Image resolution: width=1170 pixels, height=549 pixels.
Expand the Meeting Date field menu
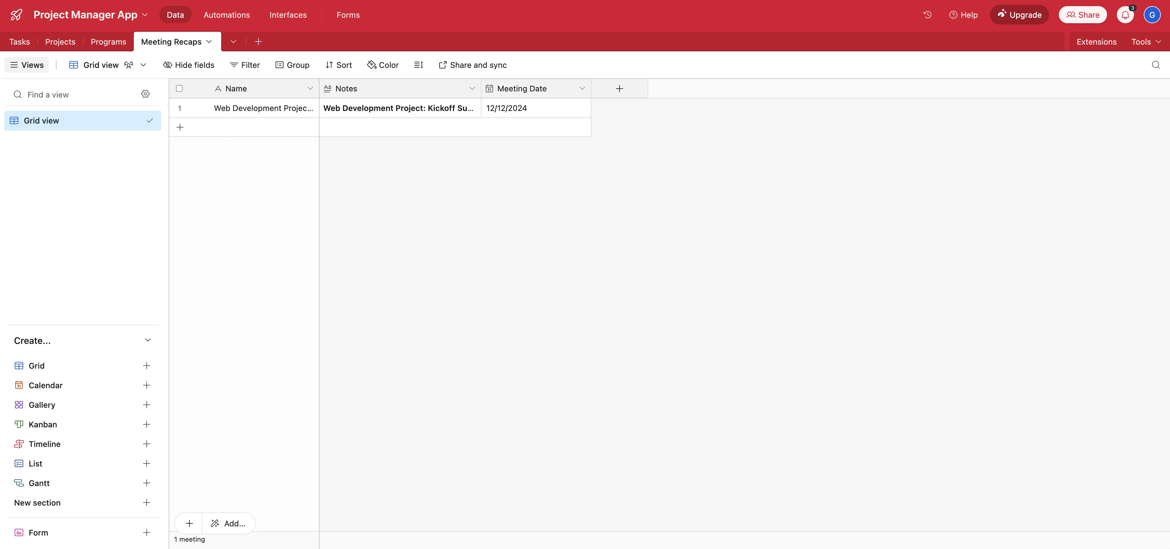[582, 89]
